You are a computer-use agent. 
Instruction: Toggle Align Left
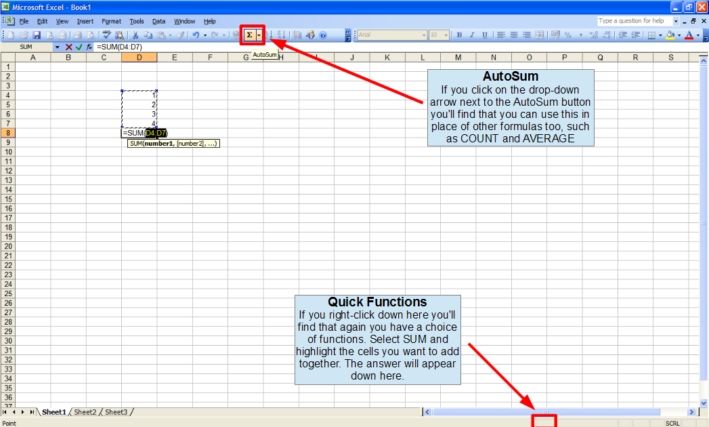coord(501,35)
